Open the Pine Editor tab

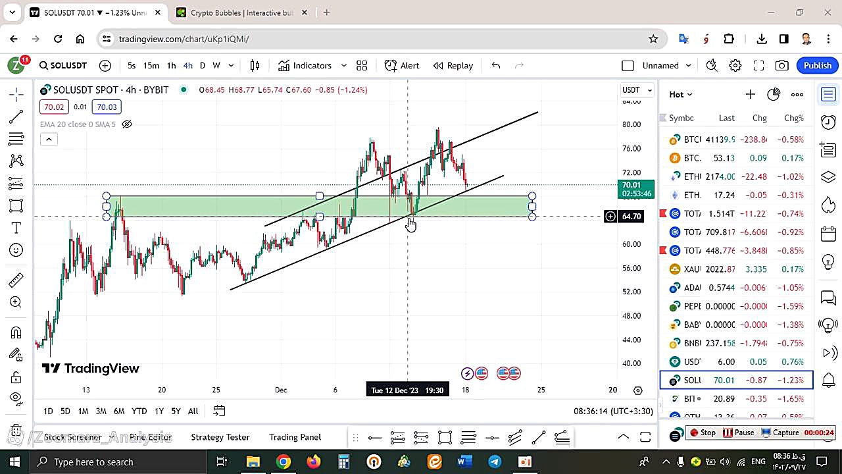tap(150, 437)
